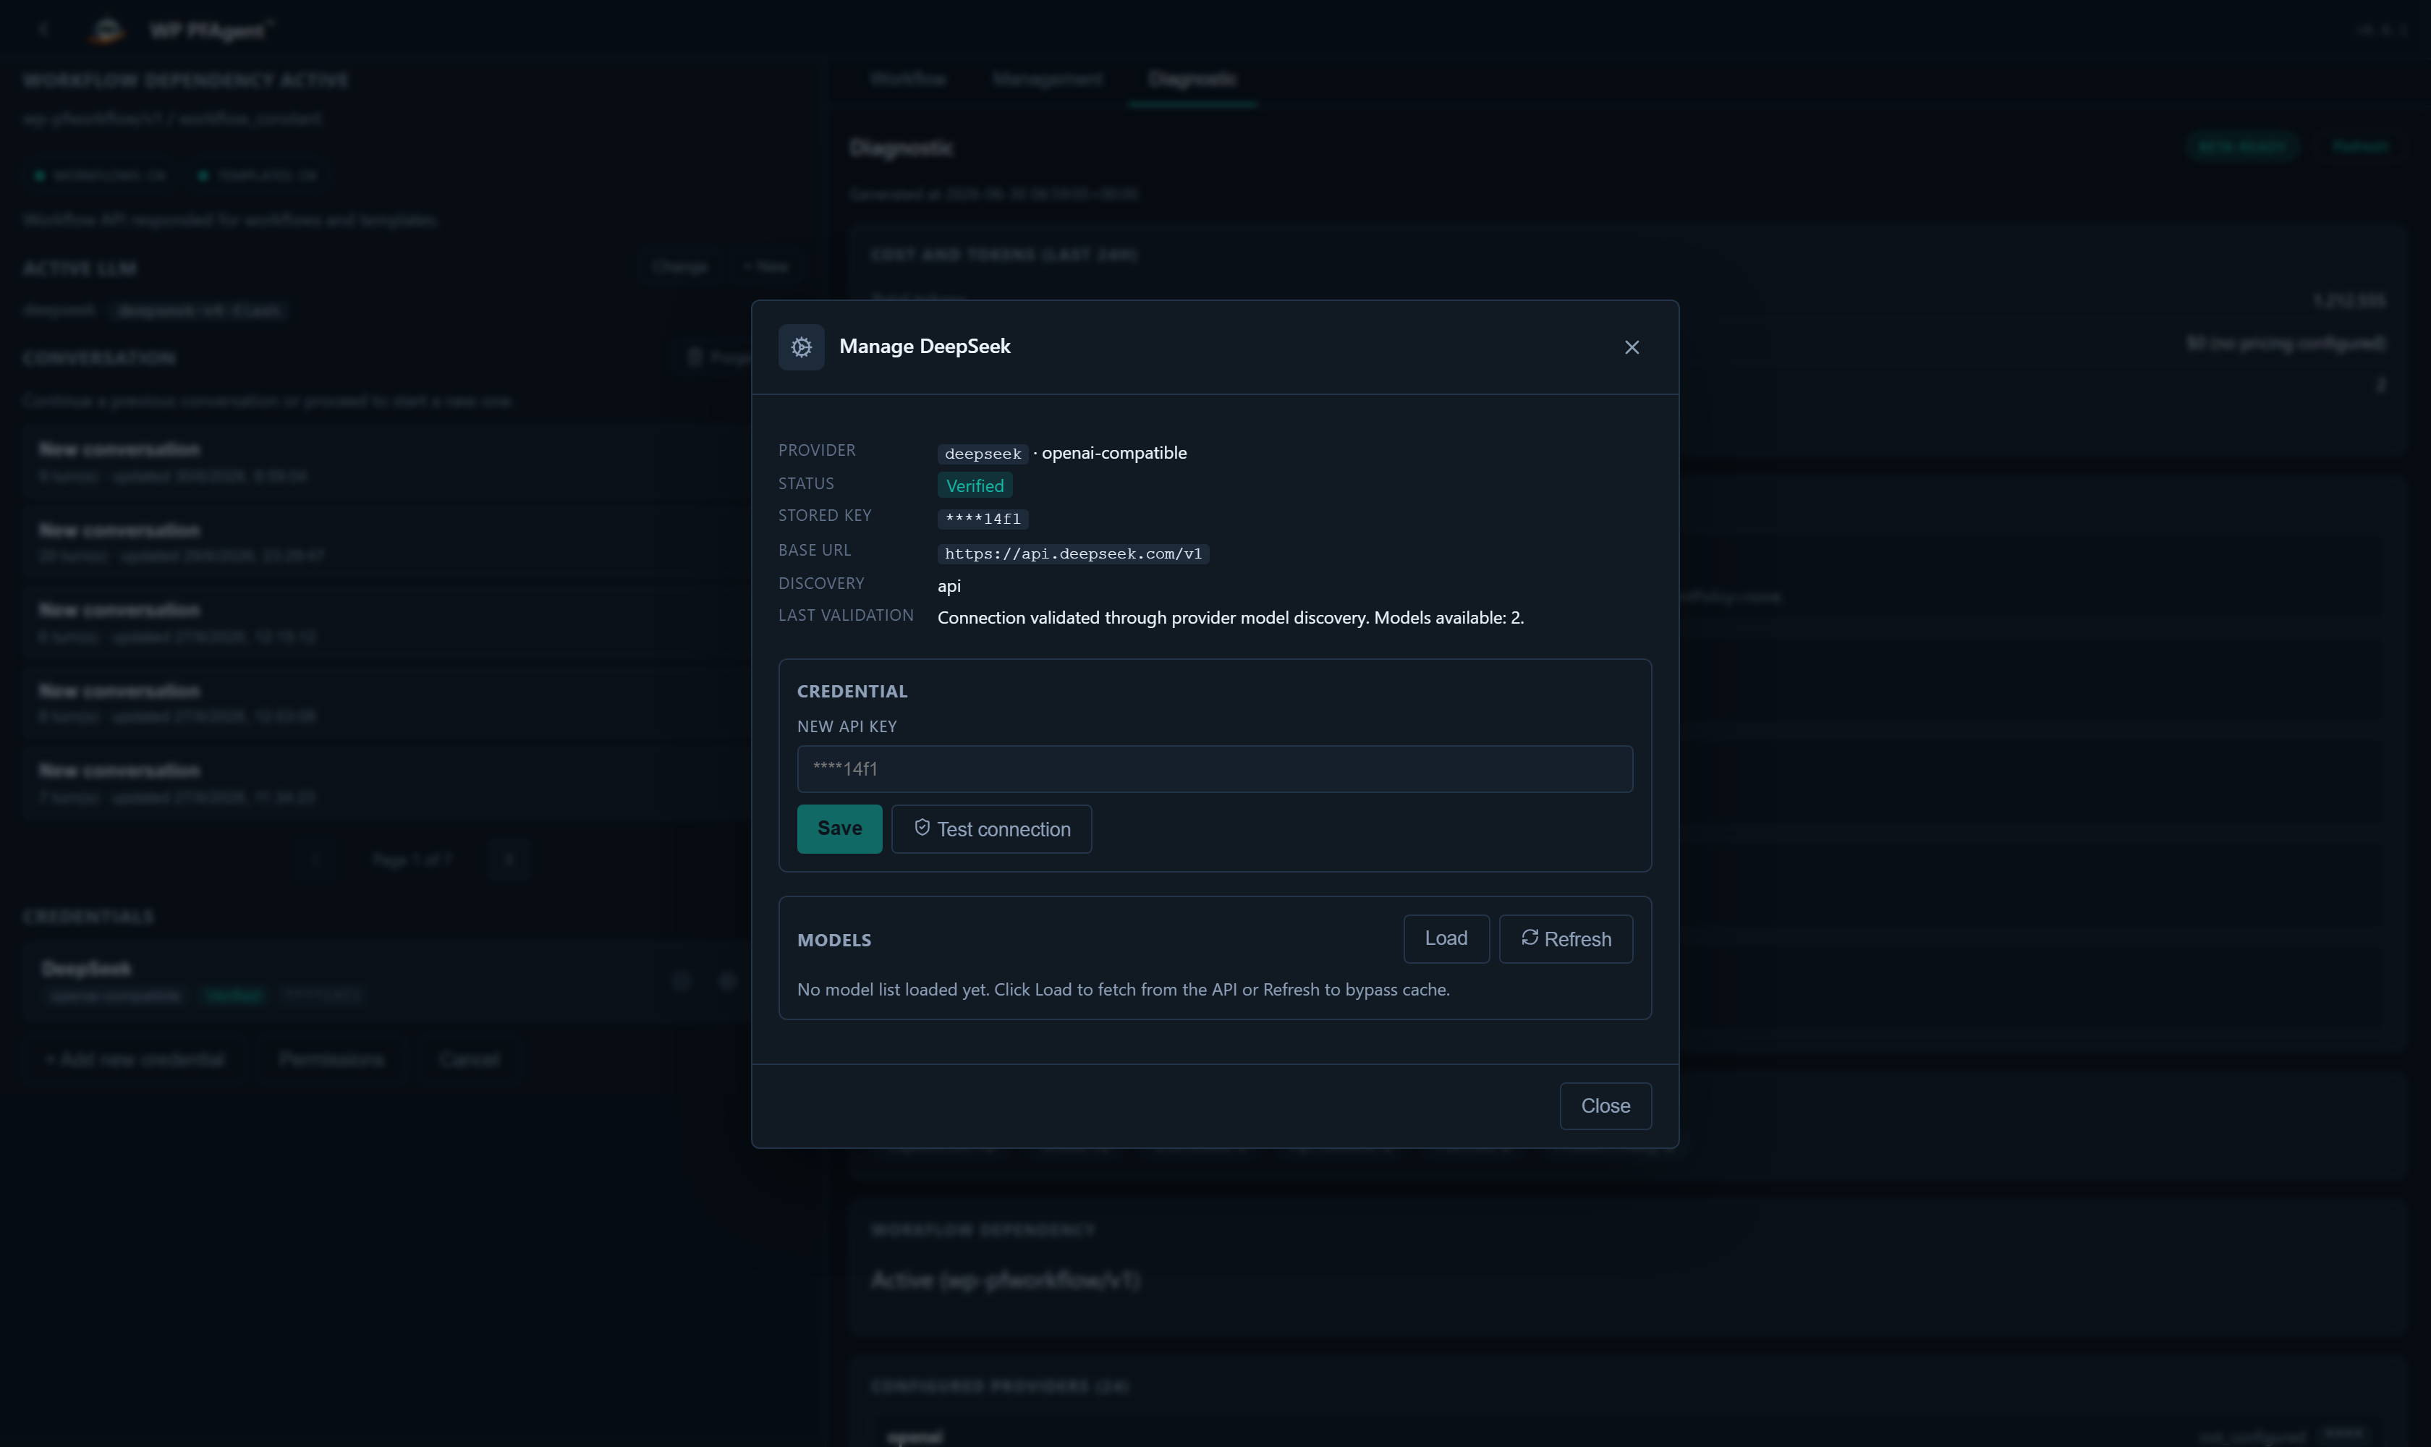Close the dialog with the X icon
2431x1447 pixels.
[1632, 347]
